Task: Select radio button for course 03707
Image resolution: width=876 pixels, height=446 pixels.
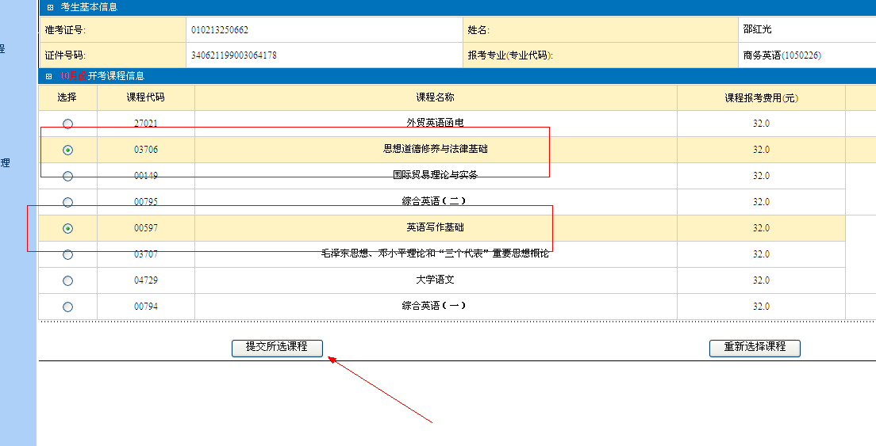Action: pyautogui.click(x=67, y=254)
